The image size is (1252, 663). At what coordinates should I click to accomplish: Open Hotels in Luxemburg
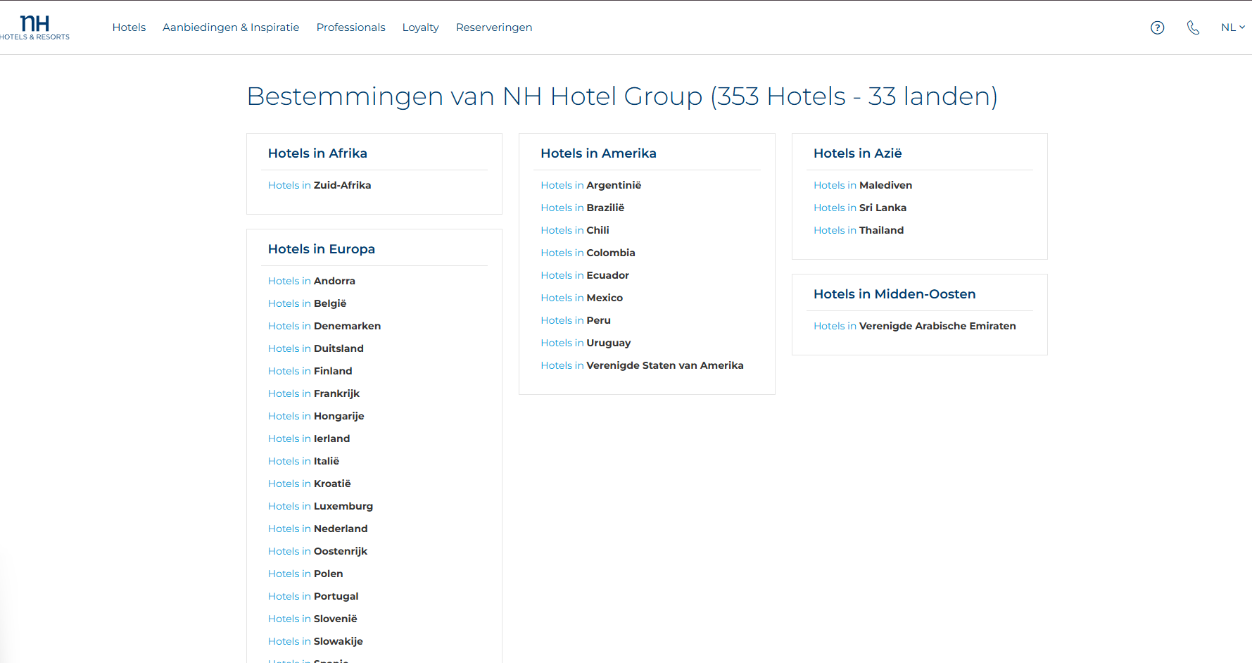point(321,506)
